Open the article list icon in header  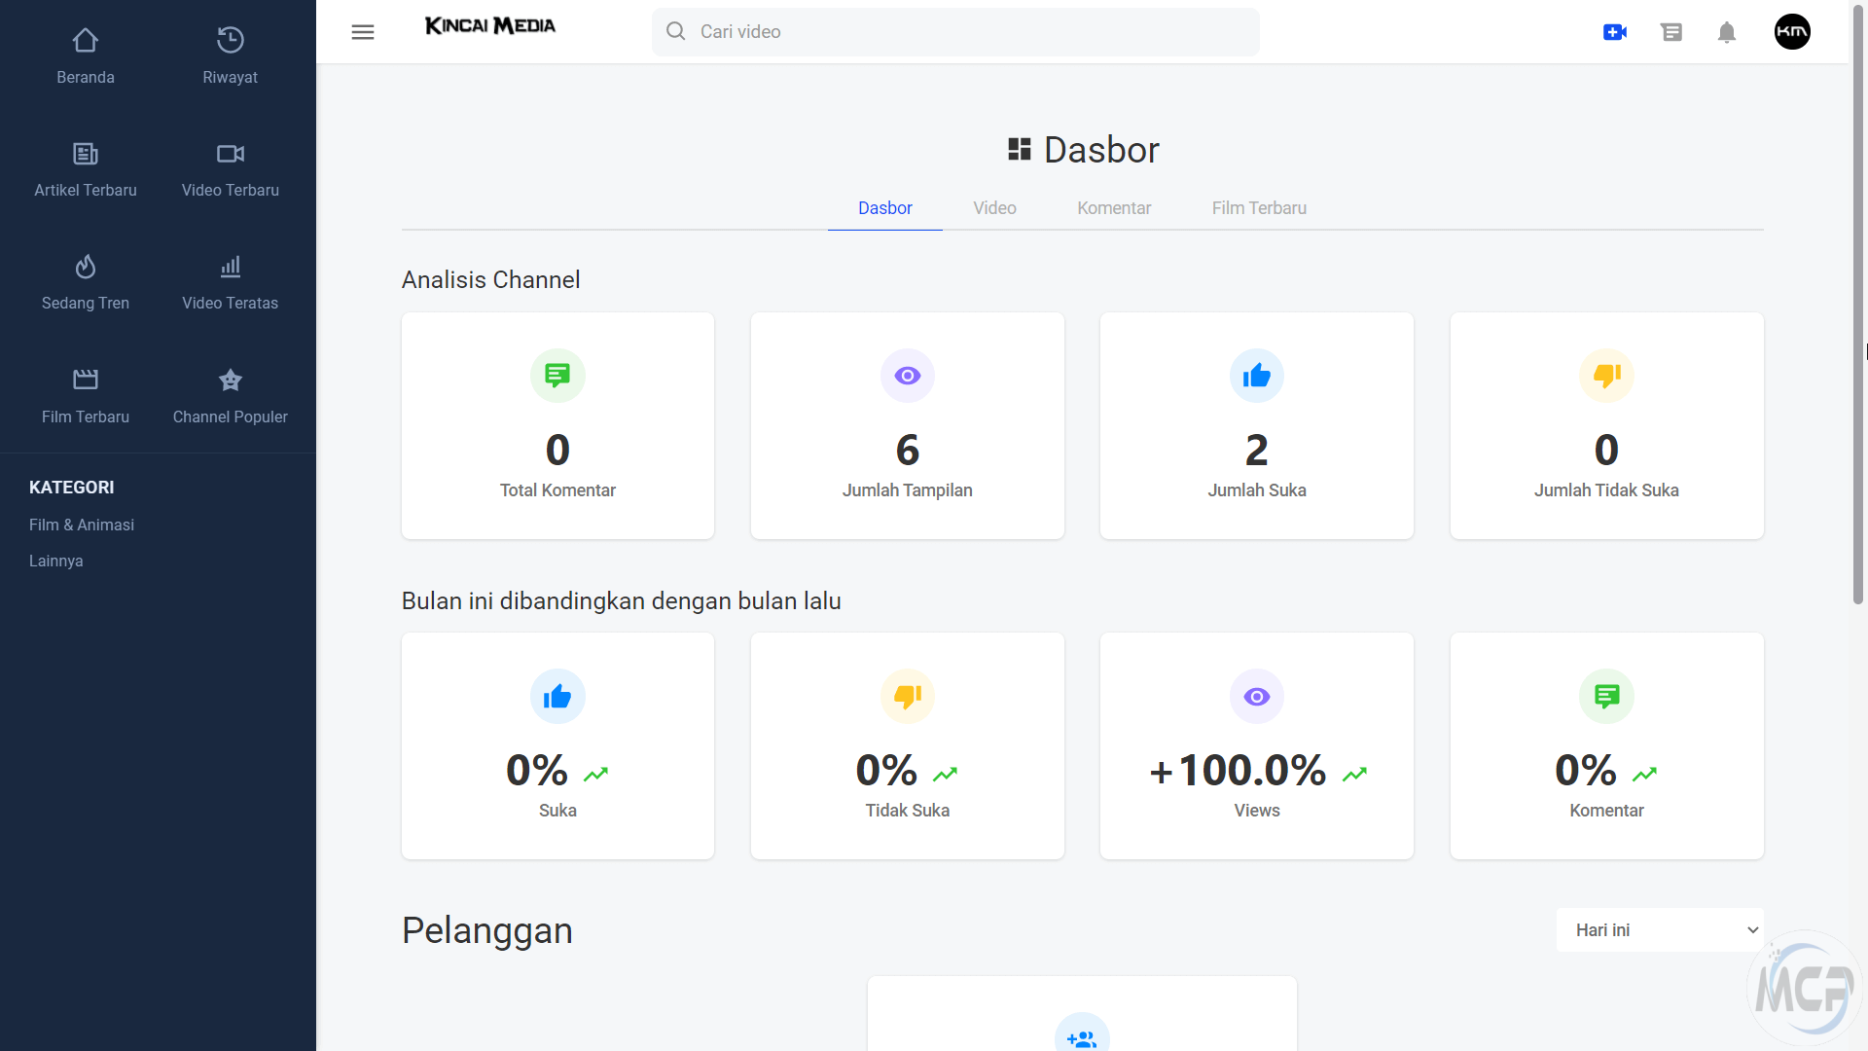(x=1671, y=32)
